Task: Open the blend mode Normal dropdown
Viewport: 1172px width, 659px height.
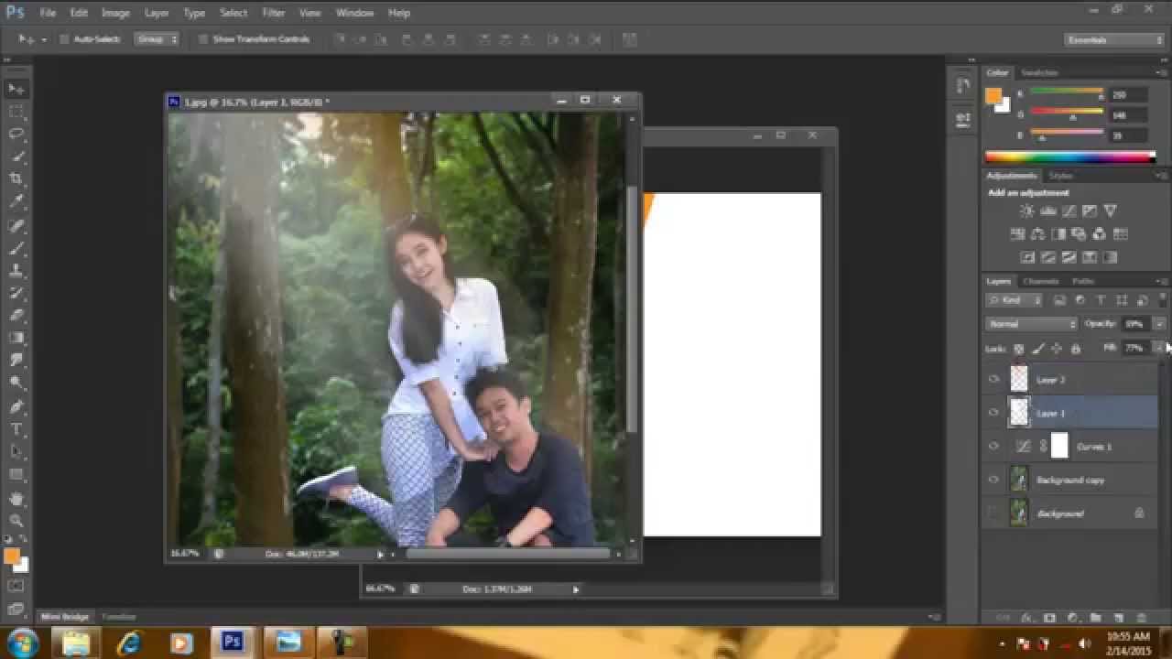Action: (x=1032, y=324)
